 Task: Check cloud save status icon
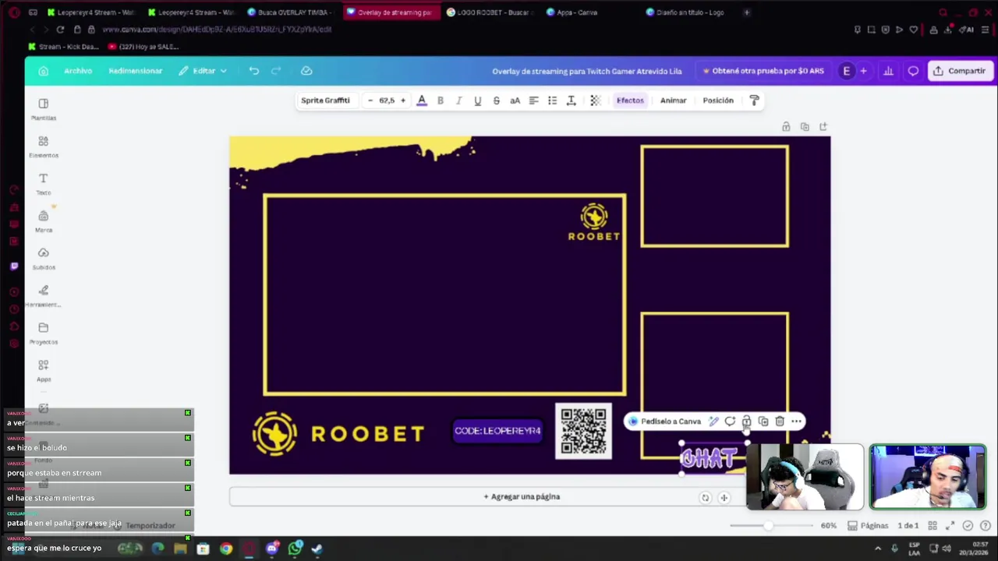[x=306, y=71]
